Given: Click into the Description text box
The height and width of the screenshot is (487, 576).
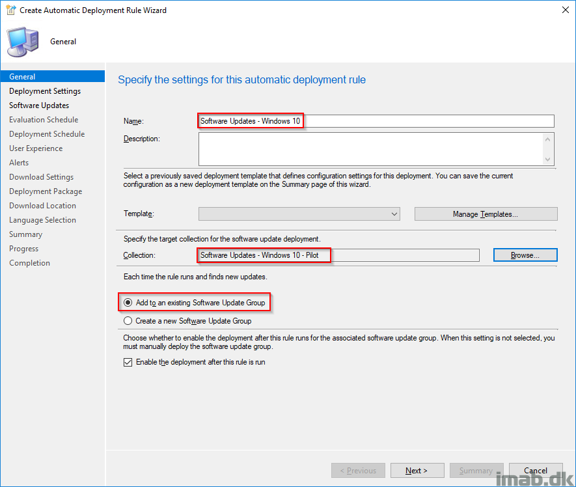Looking at the screenshot, I should coord(370,149).
